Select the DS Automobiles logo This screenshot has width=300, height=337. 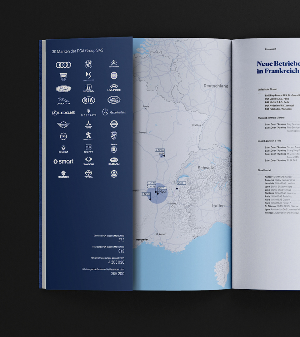pos(88,76)
